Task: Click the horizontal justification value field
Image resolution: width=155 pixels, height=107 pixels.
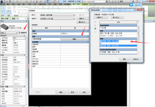Action: [19, 38]
